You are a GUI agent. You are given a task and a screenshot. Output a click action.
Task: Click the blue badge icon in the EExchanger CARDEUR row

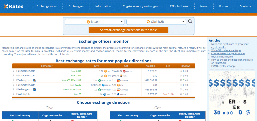pos(35,80)
